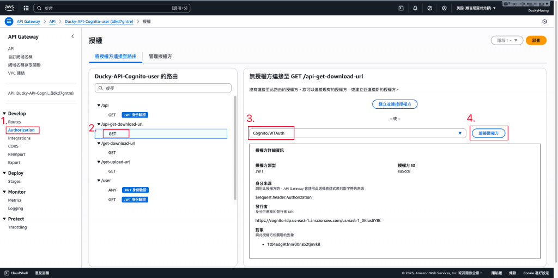Open VPC 連結 in the sidebar
This screenshot has width=558, height=278.
[x=16, y=73]
